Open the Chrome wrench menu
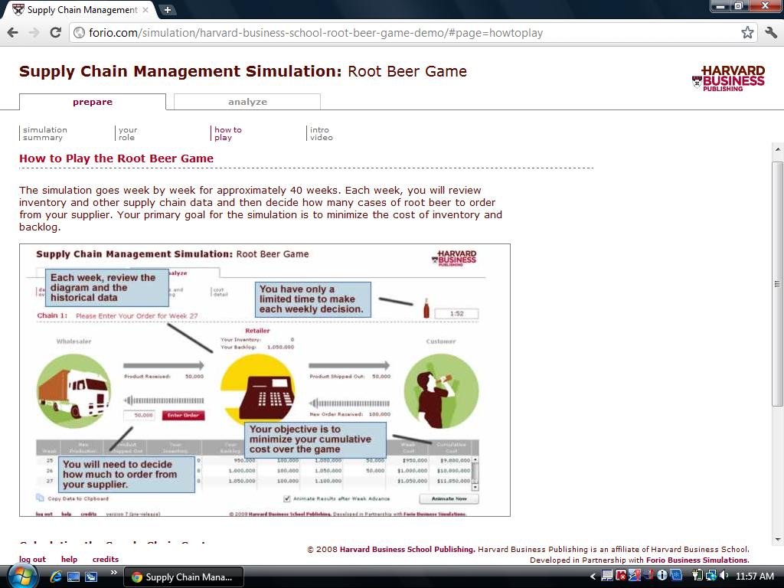 tap(771, 33)
